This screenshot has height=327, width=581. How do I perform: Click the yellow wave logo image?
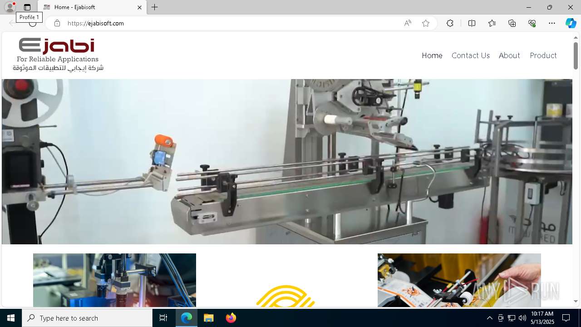coord(286,295)
